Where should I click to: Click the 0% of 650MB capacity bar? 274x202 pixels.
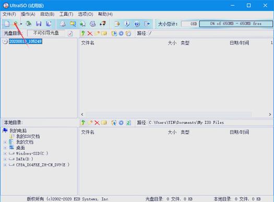[236, 24]
